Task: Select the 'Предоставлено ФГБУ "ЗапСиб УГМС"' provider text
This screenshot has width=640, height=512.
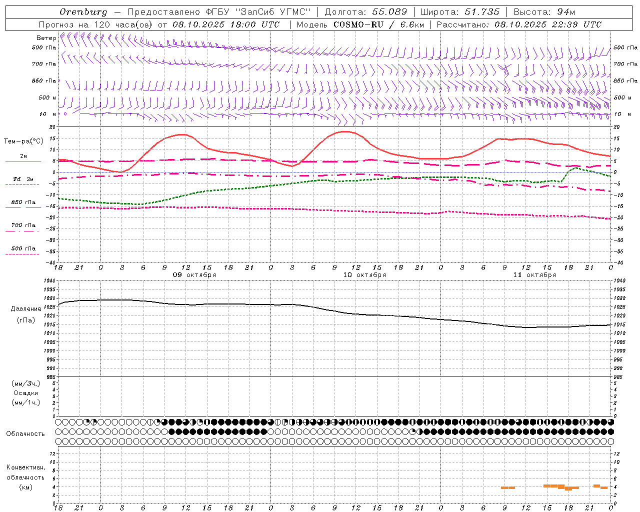Action: [219, 12]
